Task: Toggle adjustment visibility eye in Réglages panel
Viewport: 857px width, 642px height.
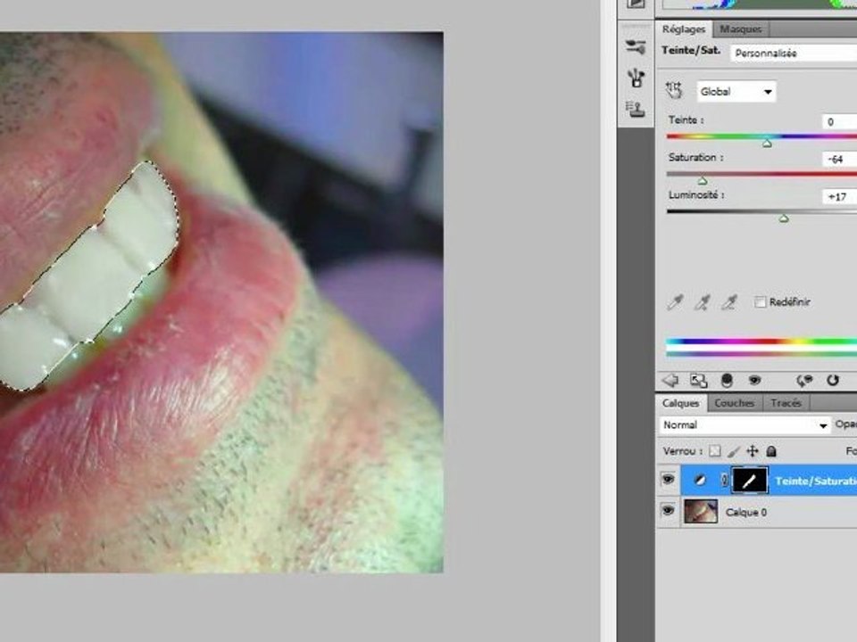Action: coord(755,380)
